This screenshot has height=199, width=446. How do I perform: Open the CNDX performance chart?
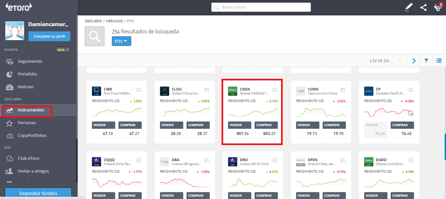click(x=253, y=112)
